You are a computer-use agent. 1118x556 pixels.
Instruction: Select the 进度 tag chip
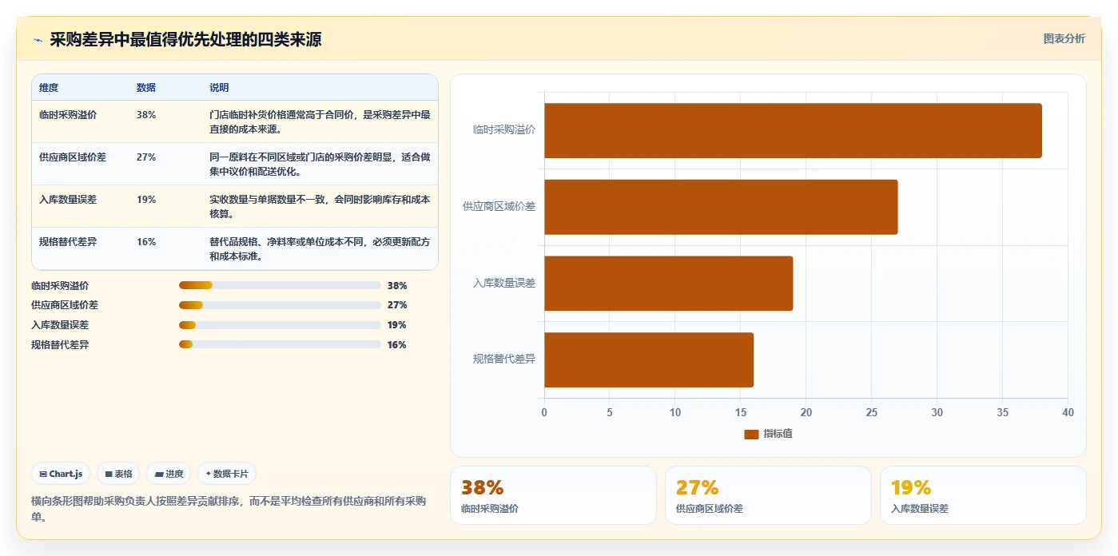[x=169, y=474]
